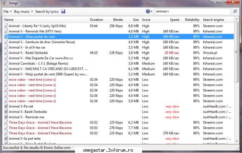
Task: Click the blue floppy disk save icon
Action: pyautogui.click(x=63, y=11)
